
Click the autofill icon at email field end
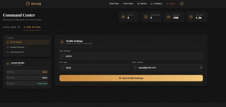tap(201, 67)
